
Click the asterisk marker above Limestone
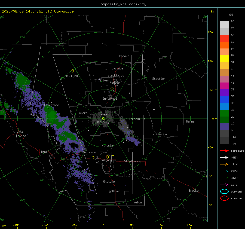(51, 103)
